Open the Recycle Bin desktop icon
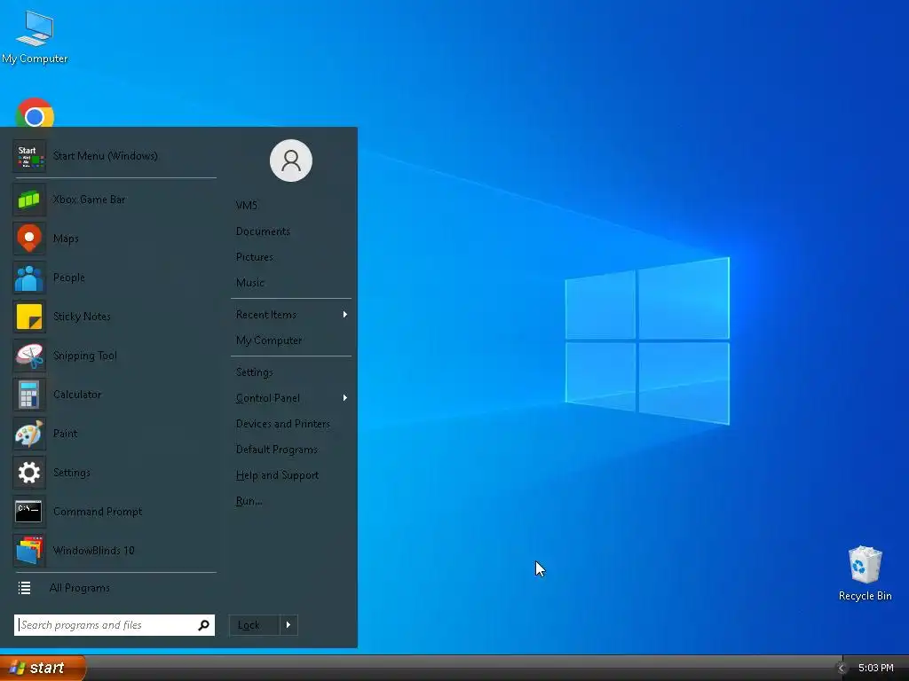Image resolution: width=909 pixels, height=681 pixels. (x=865, y=565)
